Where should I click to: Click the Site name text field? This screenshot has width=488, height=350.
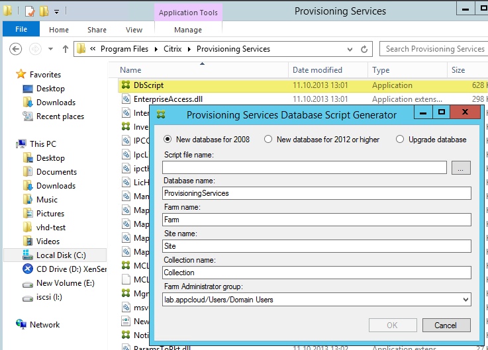pyautogui.click(x=317, y=246)
